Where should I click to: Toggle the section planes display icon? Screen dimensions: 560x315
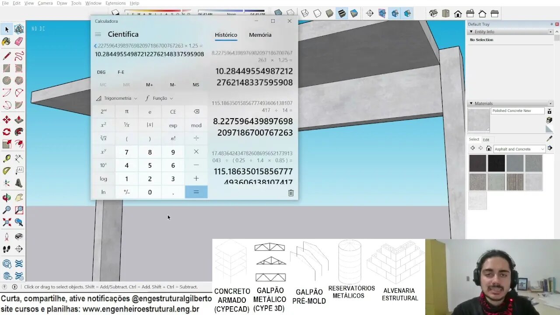[x=382, y=14]
